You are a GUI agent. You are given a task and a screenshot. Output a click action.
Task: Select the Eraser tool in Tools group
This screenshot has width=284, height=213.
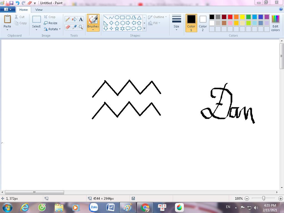[68, 27]
